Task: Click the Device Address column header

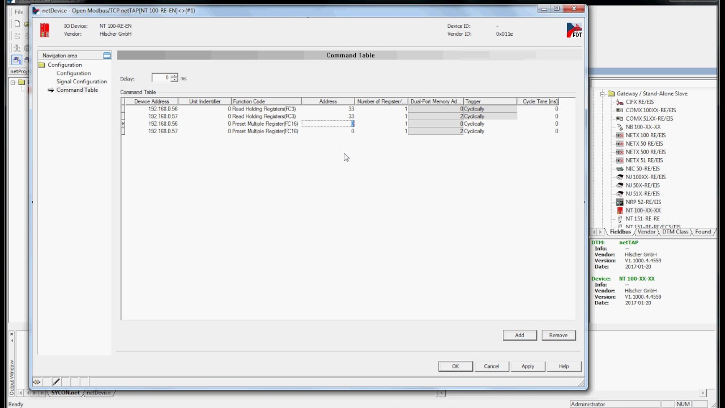Action: click(x=151, y=101)
